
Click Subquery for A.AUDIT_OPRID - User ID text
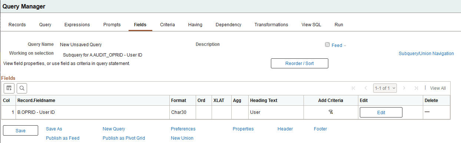(x=103, y=55)
